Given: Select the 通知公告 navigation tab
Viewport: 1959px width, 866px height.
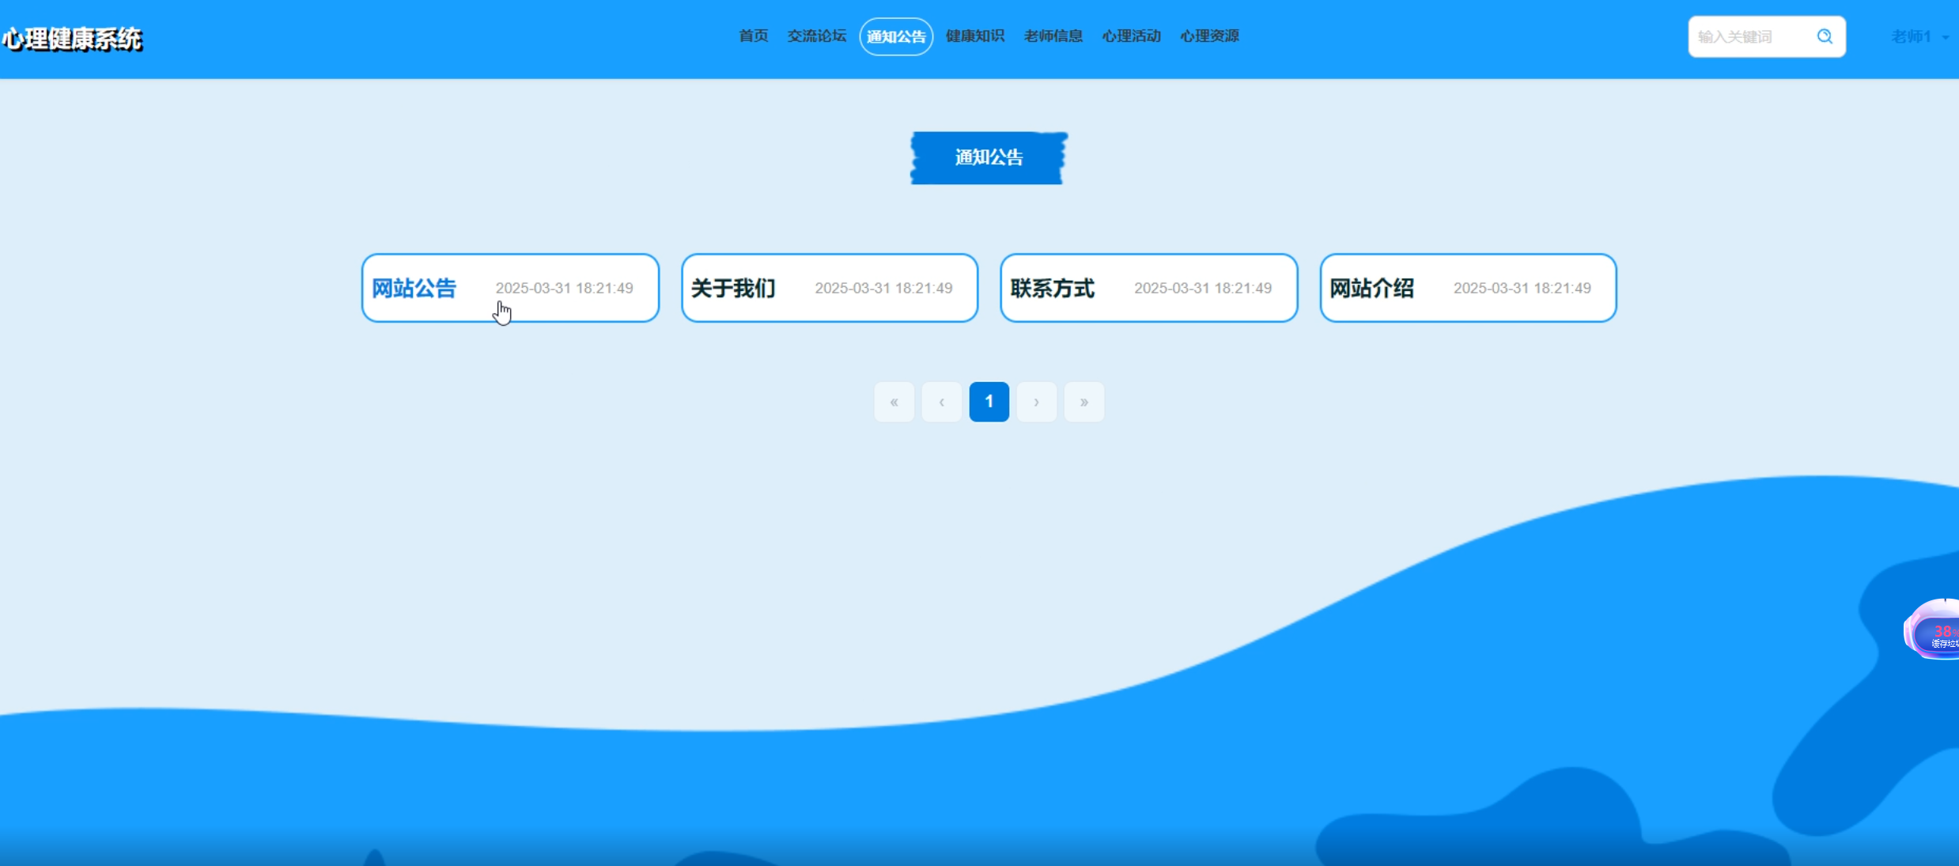Looking at the screenshot, I should pos(896,36).
